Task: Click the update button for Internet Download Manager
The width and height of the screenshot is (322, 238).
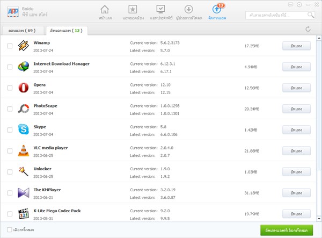Action: tap(296, 67)
